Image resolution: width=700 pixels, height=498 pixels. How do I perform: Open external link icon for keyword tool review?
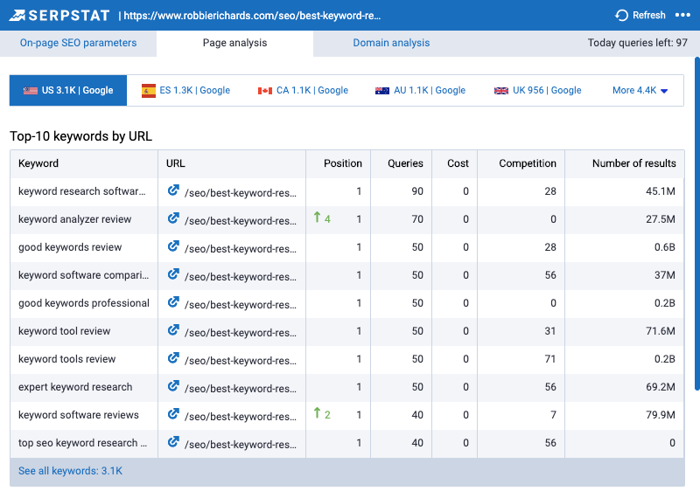coord(173,330)
